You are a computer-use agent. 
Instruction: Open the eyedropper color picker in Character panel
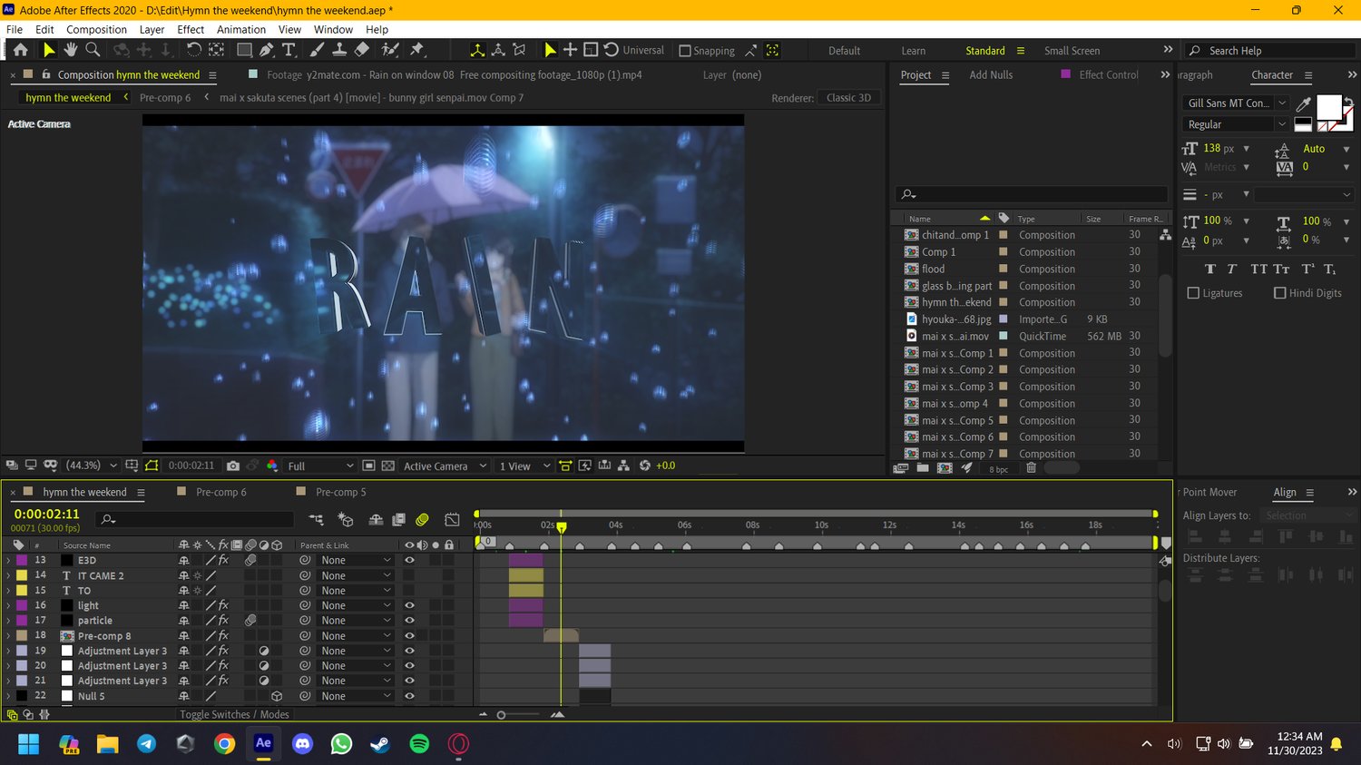[1304, 103]
